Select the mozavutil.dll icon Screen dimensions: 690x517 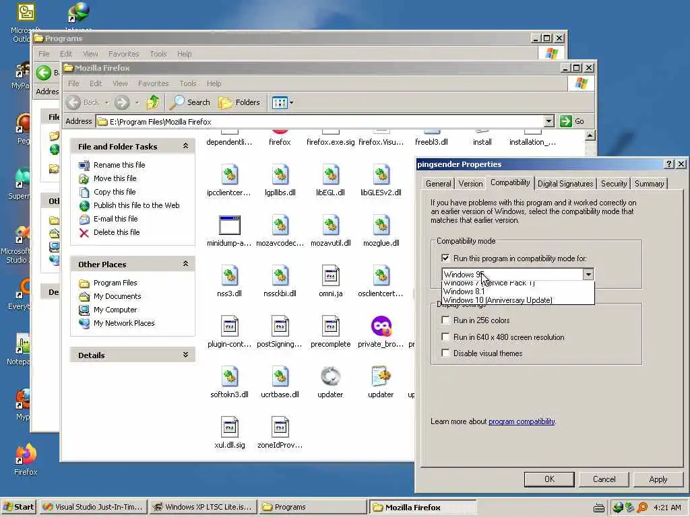pos(330,225)
